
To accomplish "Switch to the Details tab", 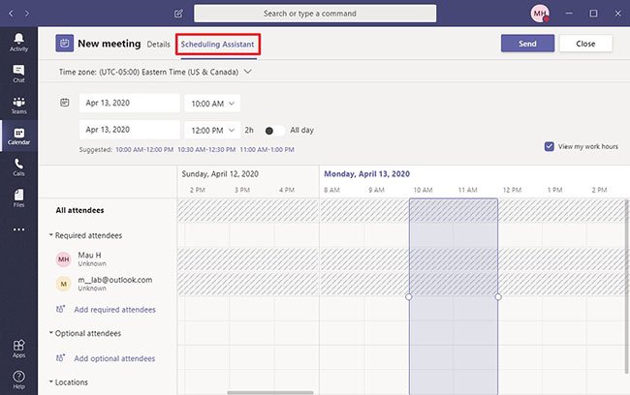I will [159, 45].
